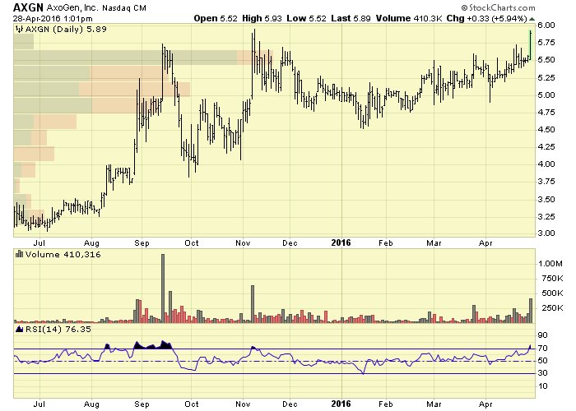Viewport: 576px width, 411px height.
Task: Click the Volume 410.3K header value
Action: 409,18
